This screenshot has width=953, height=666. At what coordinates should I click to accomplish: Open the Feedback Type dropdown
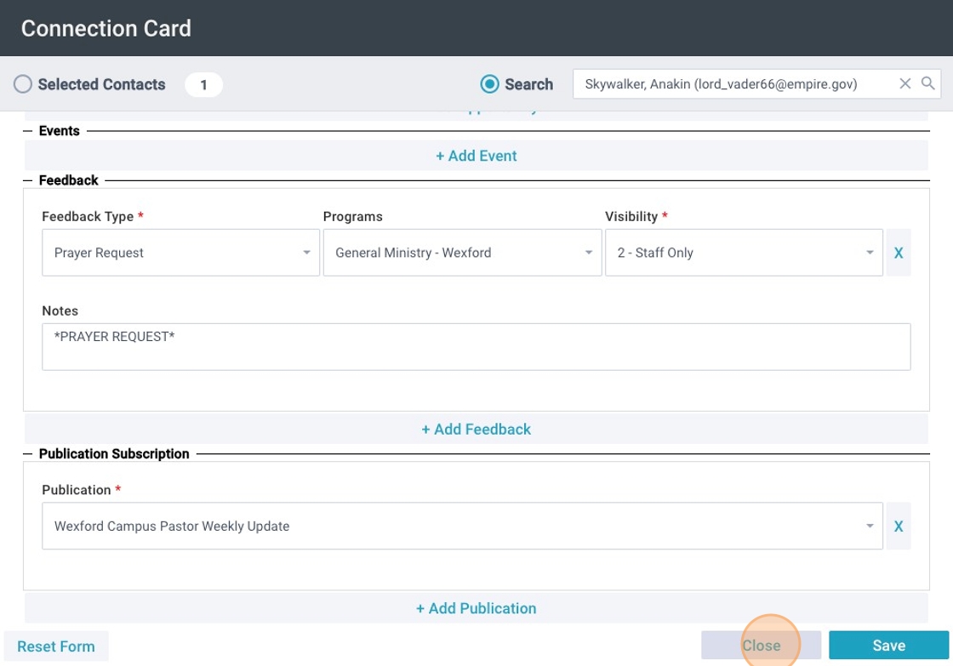[x=180, y=253]
